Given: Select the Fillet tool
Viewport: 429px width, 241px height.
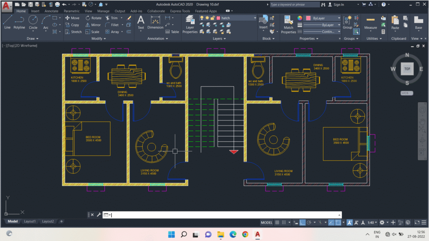Looking at the screenshot, I should click(x=112, y=25).
